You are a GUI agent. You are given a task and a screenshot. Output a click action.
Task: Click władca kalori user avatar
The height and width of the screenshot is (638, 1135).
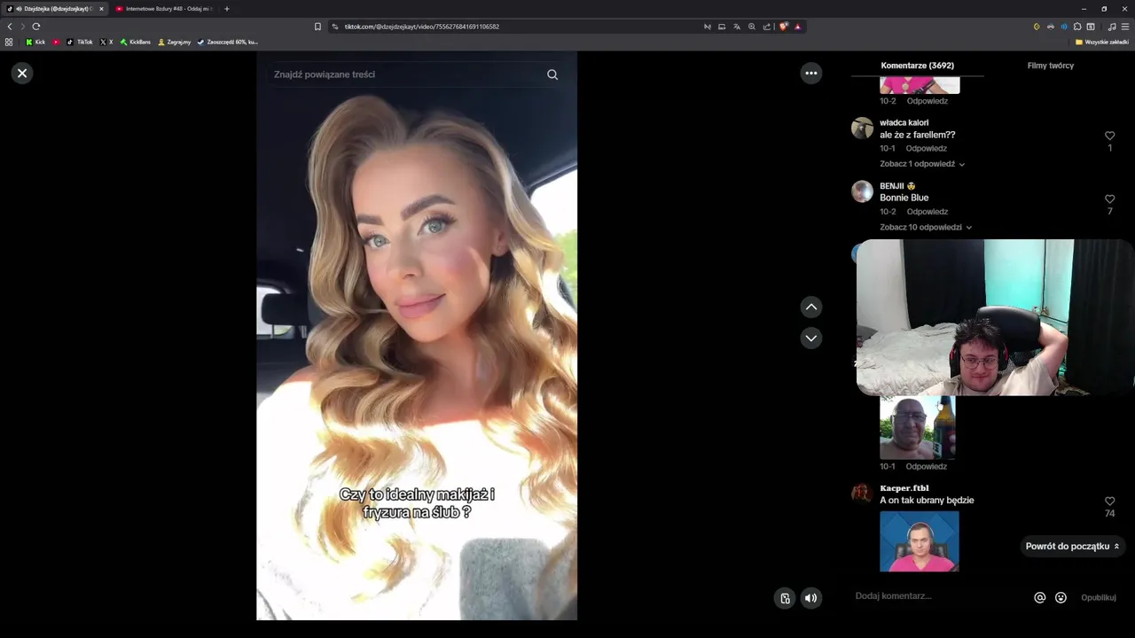pyautogui.click(x=863, y=128)
